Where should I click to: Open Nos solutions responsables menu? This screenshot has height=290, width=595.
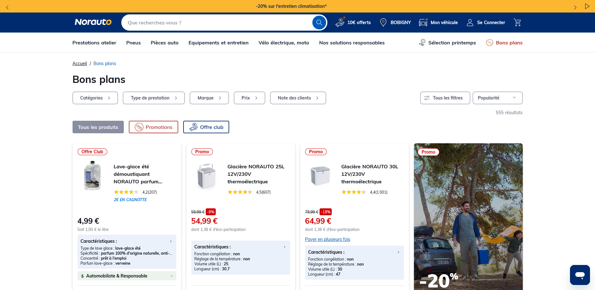352,43
